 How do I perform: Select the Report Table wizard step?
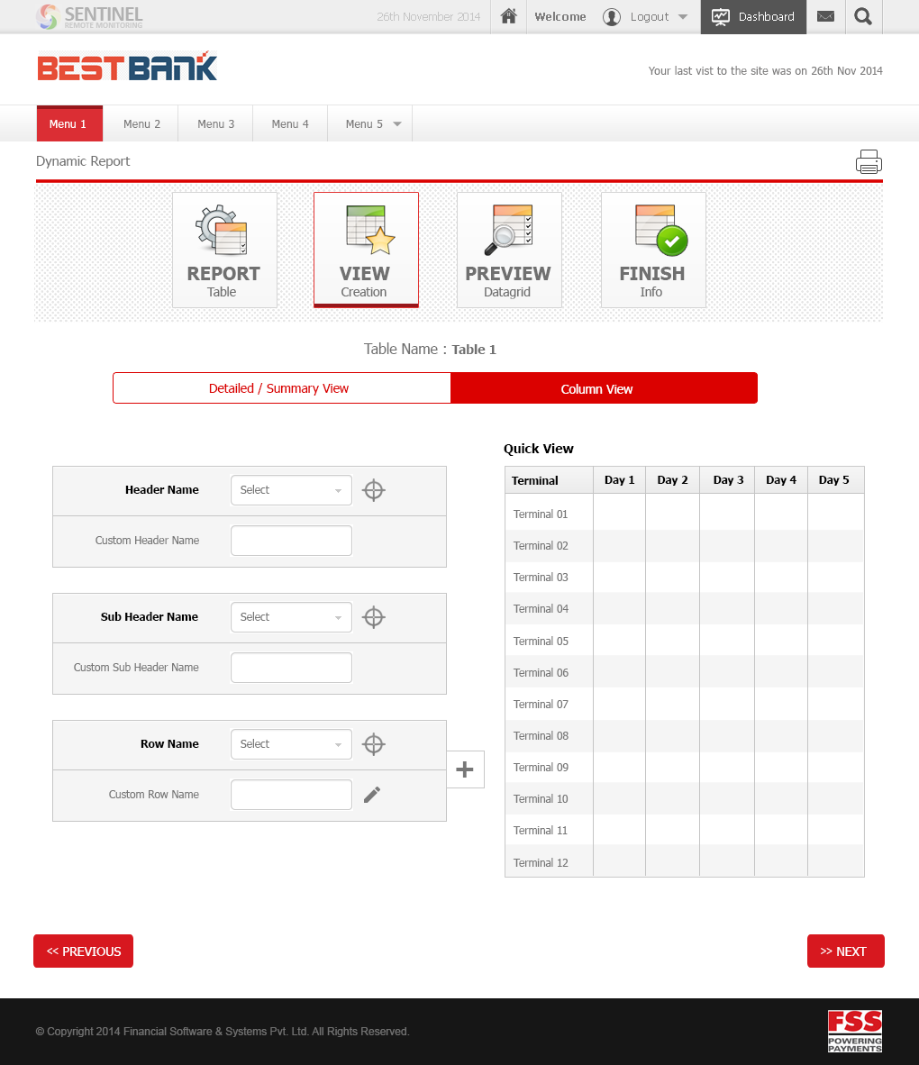(x=224, y=250)
